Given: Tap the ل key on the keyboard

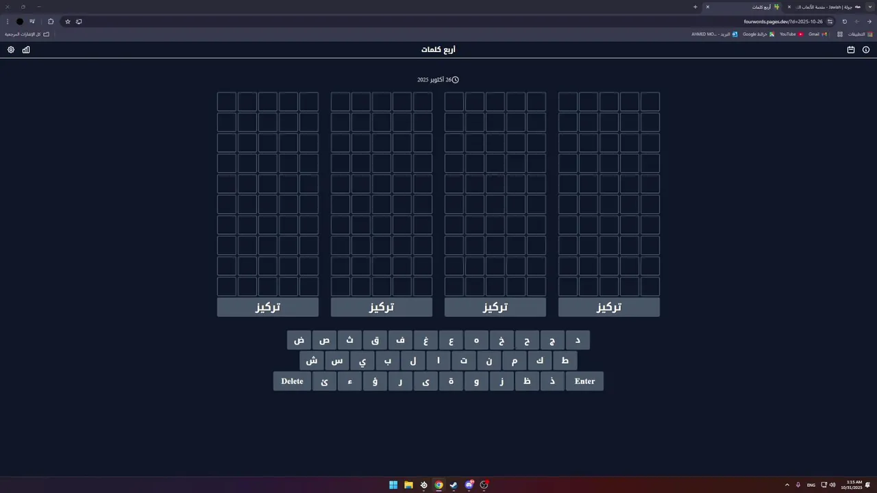Looking at the screenshot, I should click(413, 361).
